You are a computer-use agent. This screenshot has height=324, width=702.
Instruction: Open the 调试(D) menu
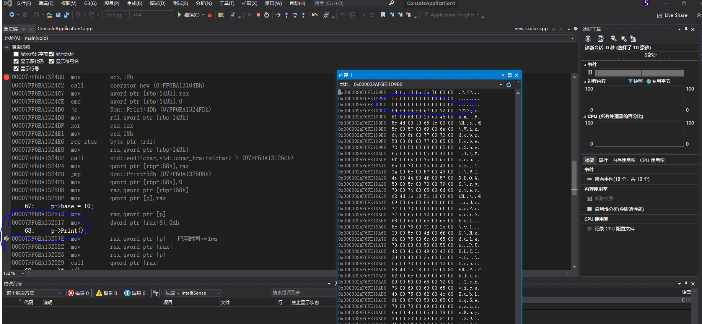click(x=158, y=3)
